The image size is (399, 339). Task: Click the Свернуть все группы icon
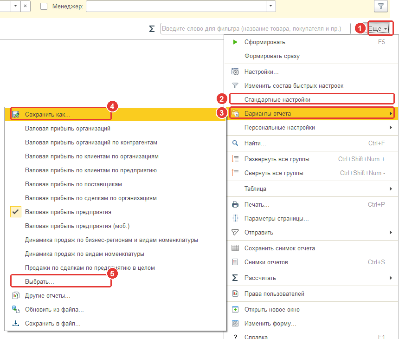tap(235, 173)
